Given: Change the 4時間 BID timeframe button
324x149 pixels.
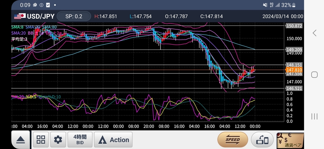Looking at the screenshot, I should (80, 140).
